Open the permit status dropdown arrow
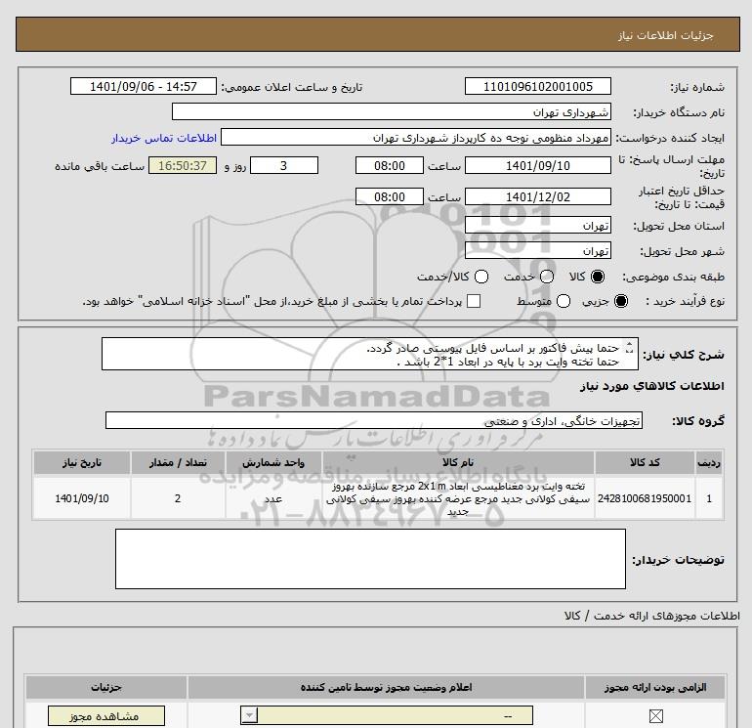The image size is (752, 728). pos(249,716)
